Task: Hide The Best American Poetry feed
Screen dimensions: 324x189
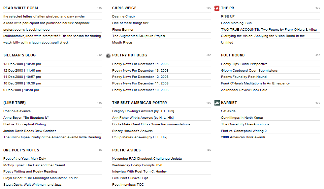Action: coord(209,103)
